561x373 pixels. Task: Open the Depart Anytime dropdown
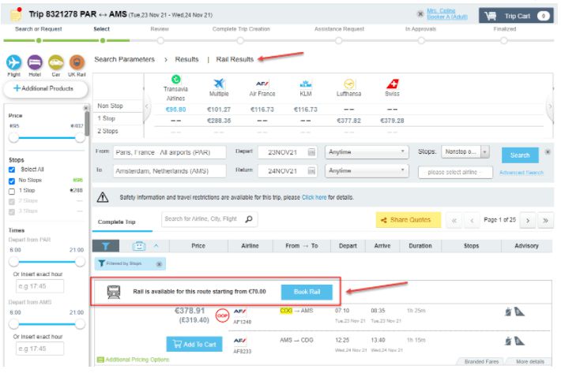pyautogui.click(x=367, y=152)
